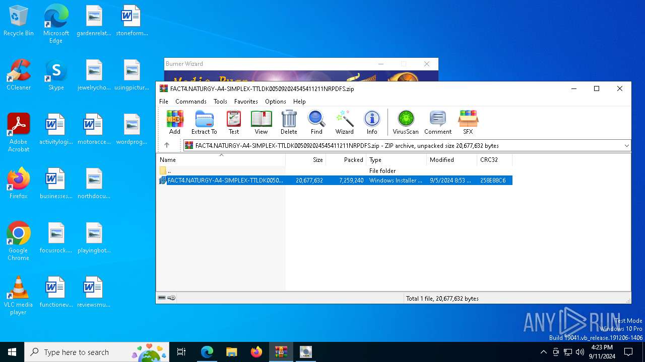Open the notification center icon
This screenshot has height=362, width=645.
(628, 352)
